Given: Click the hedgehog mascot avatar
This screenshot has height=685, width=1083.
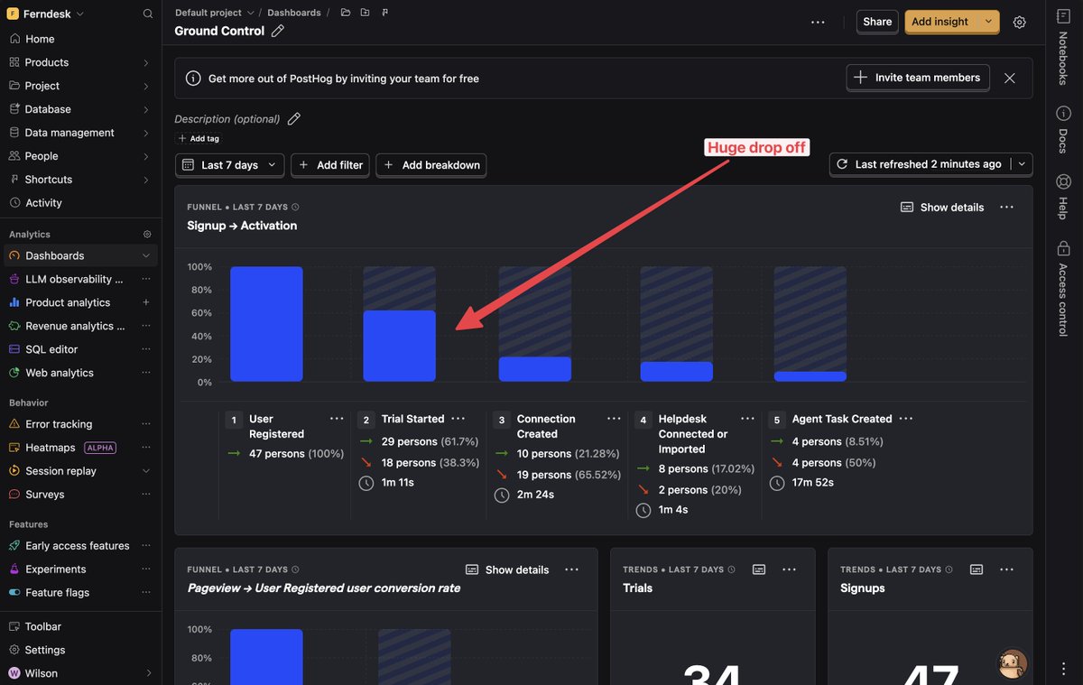Looking at the screenshot, I should (1013, 664).
